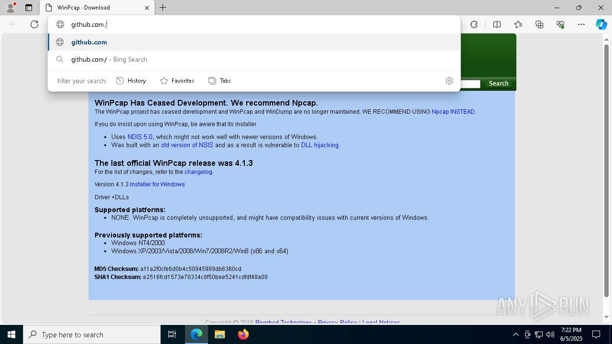Image resolution: width=612 pixels, height=344 pixels.
Task: Select 'github.com/ - Bing Search' suggestion
Action: point(254,59)
